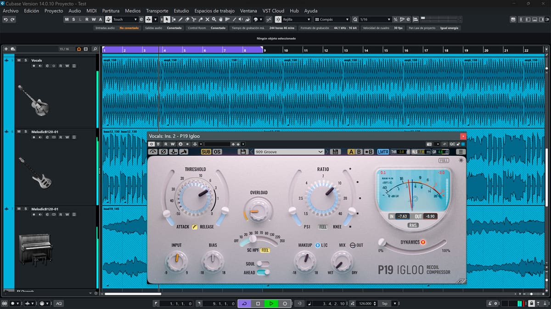Toggle the SC HPF FEEL button
Image resolution: width=551 pixels, height=309 pixels.
click(265, 250)
